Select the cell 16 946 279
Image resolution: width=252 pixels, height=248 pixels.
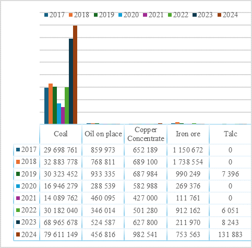61,186
